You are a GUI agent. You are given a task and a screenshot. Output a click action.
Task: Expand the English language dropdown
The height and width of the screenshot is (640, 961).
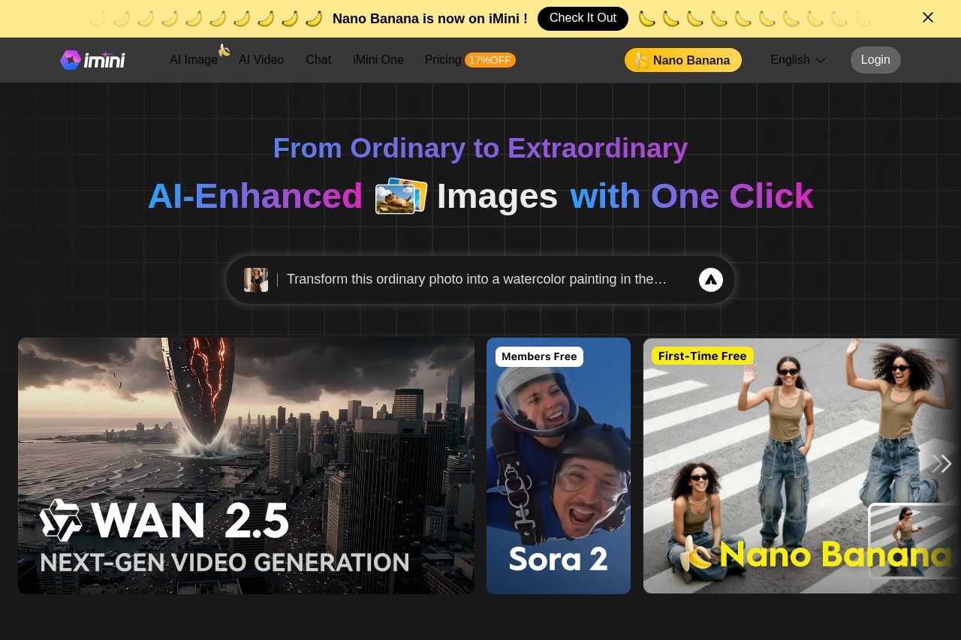click(797, 60)
